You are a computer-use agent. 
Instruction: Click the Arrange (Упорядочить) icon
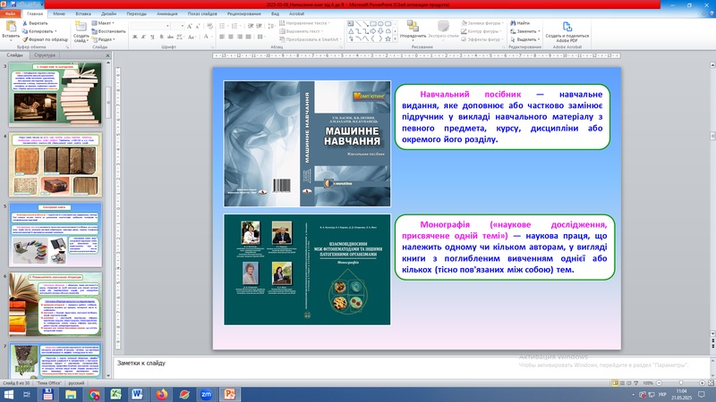(x=413, y=27)
